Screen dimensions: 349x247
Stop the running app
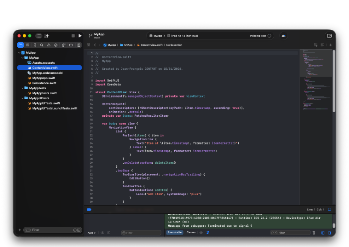pos(73,36)
